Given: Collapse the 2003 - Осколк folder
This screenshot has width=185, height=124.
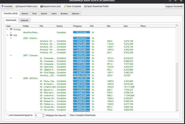Looking at the screenshot, I should click(x=11, y=38).
